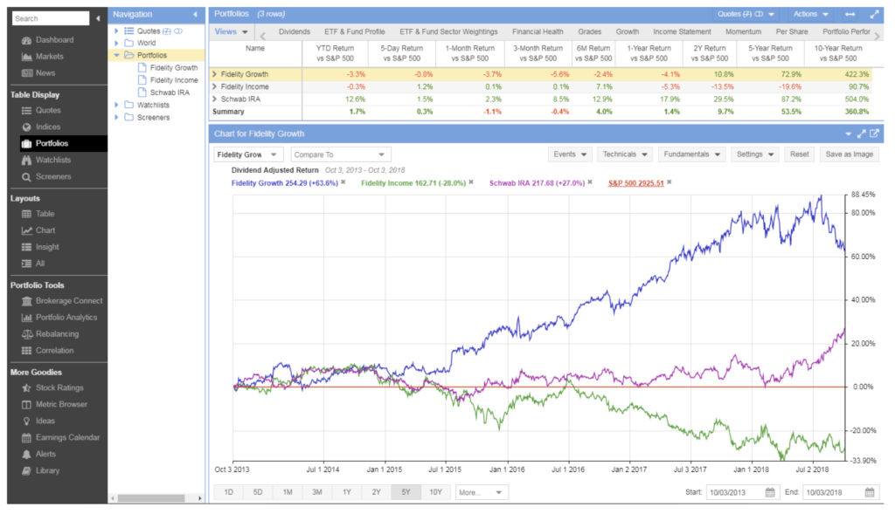Open the Rebalancing tool

(x=50, y=333)
